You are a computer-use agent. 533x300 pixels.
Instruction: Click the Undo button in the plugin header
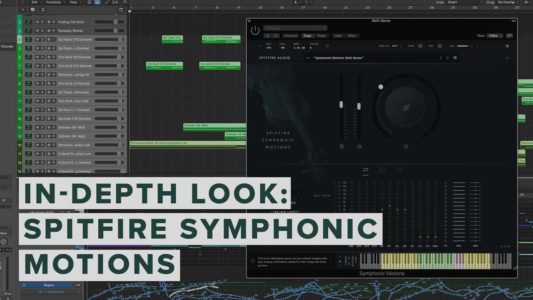click(x=338, y=36)
